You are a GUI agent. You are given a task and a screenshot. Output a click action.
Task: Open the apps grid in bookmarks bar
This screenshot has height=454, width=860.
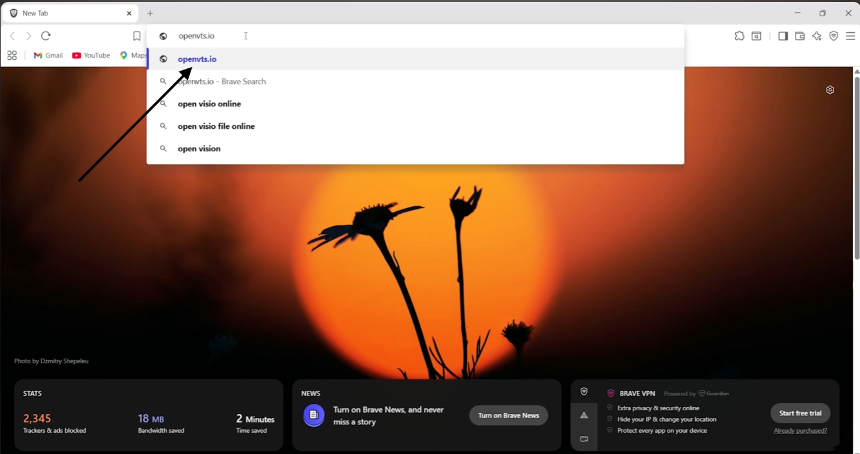point(12,55)
